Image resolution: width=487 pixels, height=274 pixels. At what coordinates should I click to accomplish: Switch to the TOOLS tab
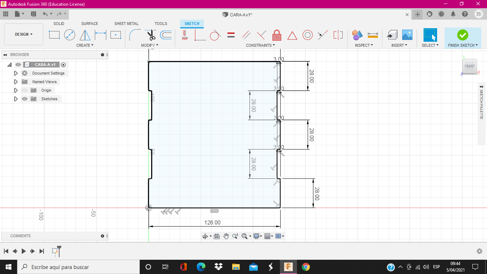point(161,24)
